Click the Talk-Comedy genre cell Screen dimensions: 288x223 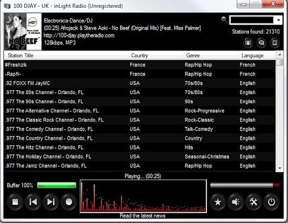(199, 129)
